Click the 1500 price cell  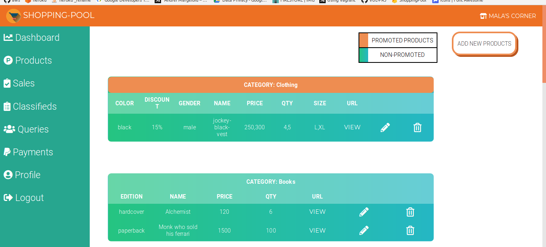(224, 231)
